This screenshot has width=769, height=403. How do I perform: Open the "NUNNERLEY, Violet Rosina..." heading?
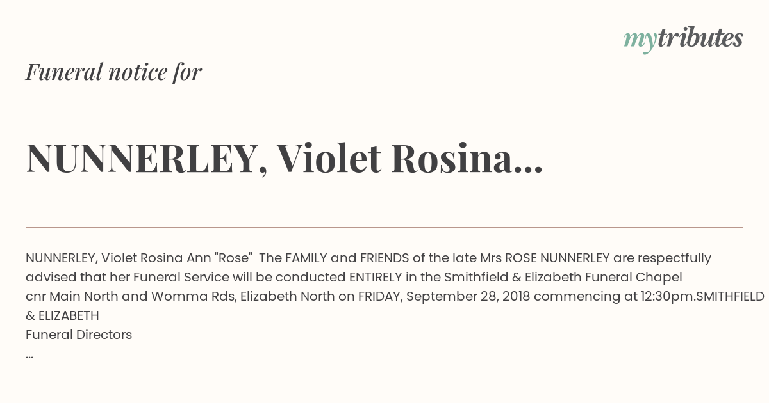(x=285, y=158)
